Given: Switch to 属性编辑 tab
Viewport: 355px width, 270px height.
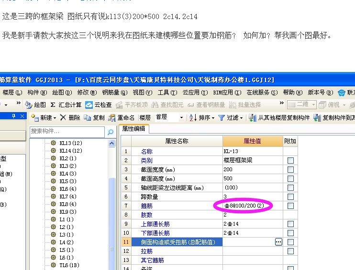Looking at the screenshot, I should [x=133, y=129].
